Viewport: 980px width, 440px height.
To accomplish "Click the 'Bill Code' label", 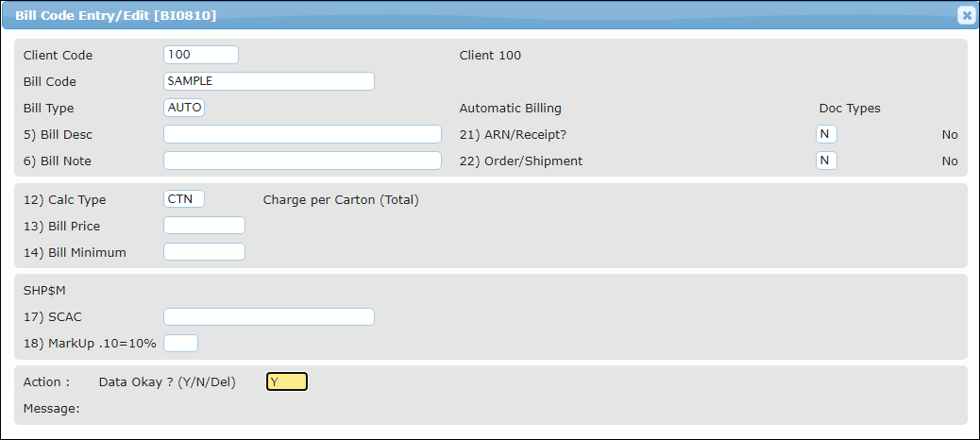I will [x=49, y=82].
